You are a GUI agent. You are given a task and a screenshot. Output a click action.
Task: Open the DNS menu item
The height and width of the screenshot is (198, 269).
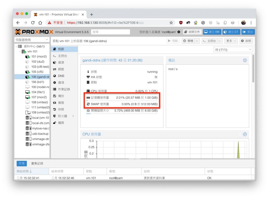(64, 76)
